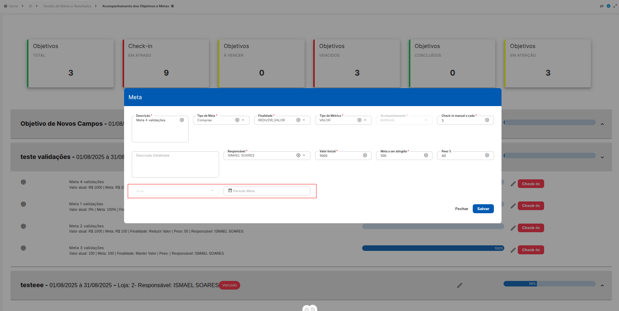The height and width of the screenshot is (311, 619).
Task: Click the Meta 3 validações 100% progress bar
Action: 433,248
